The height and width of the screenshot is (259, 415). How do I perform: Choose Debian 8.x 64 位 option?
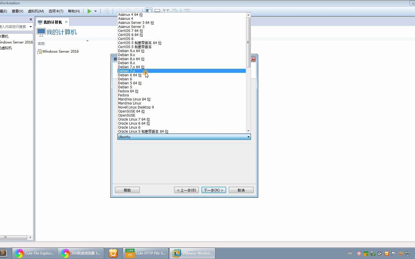[182, 59]
